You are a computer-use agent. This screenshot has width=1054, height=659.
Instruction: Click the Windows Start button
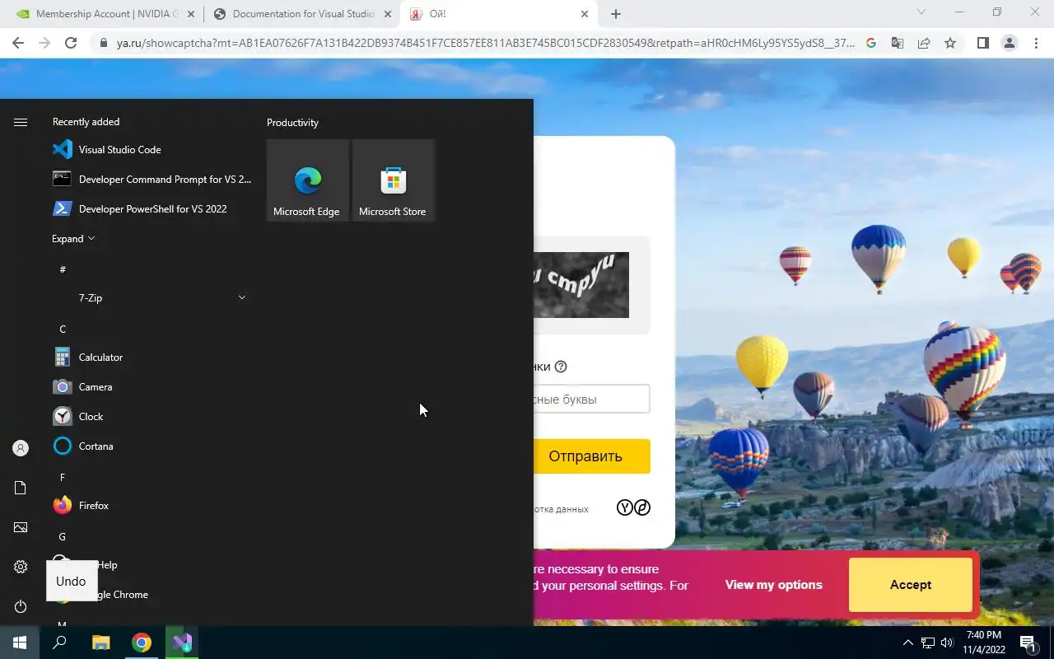(x=20, y=643)
